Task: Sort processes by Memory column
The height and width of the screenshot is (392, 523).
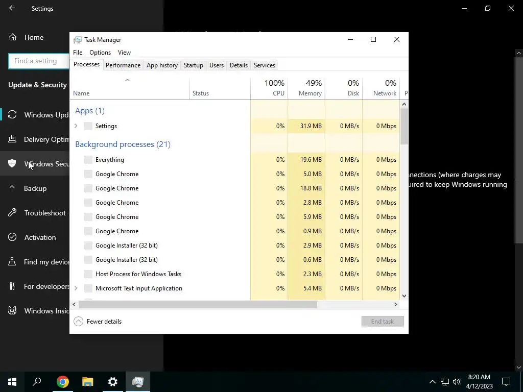Action: [x=306, y=88]
